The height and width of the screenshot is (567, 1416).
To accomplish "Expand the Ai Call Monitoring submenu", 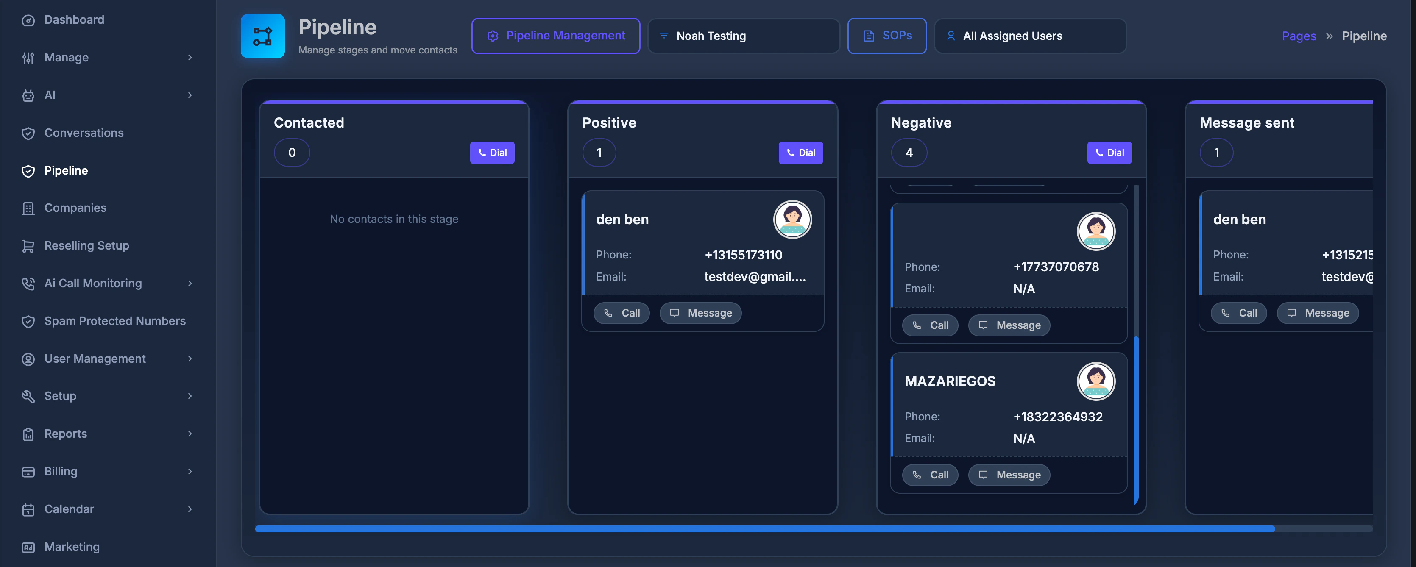I will tap(190, 283).
